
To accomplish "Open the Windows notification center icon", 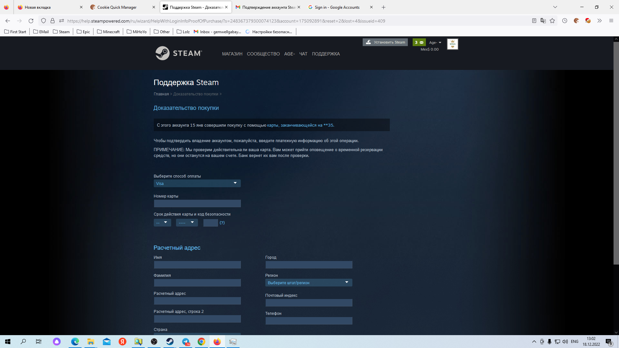I will [609, 342].
